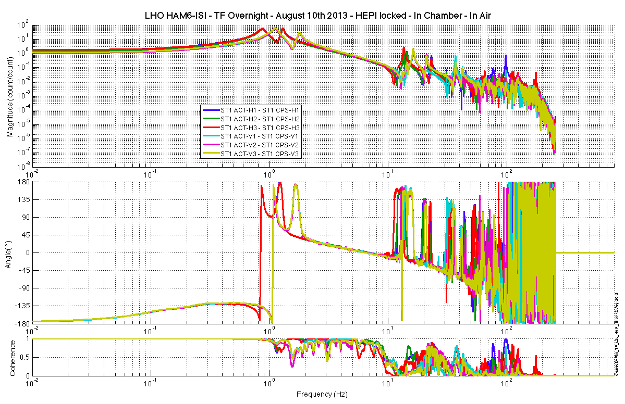Click the 10^-8 tick on the Magnitude axis
This screenshot has height=404, width=625.
click(24, 165)
